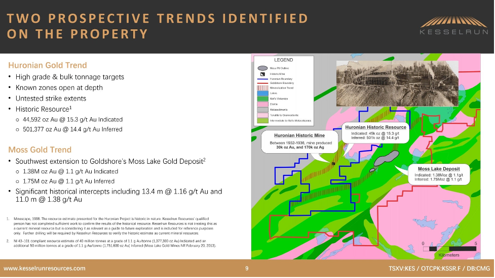Image resolution: width=495 pixels, height=278 pixels.
Task: Open the www.kesselrunresources.com link
Action: coord(44,268)
